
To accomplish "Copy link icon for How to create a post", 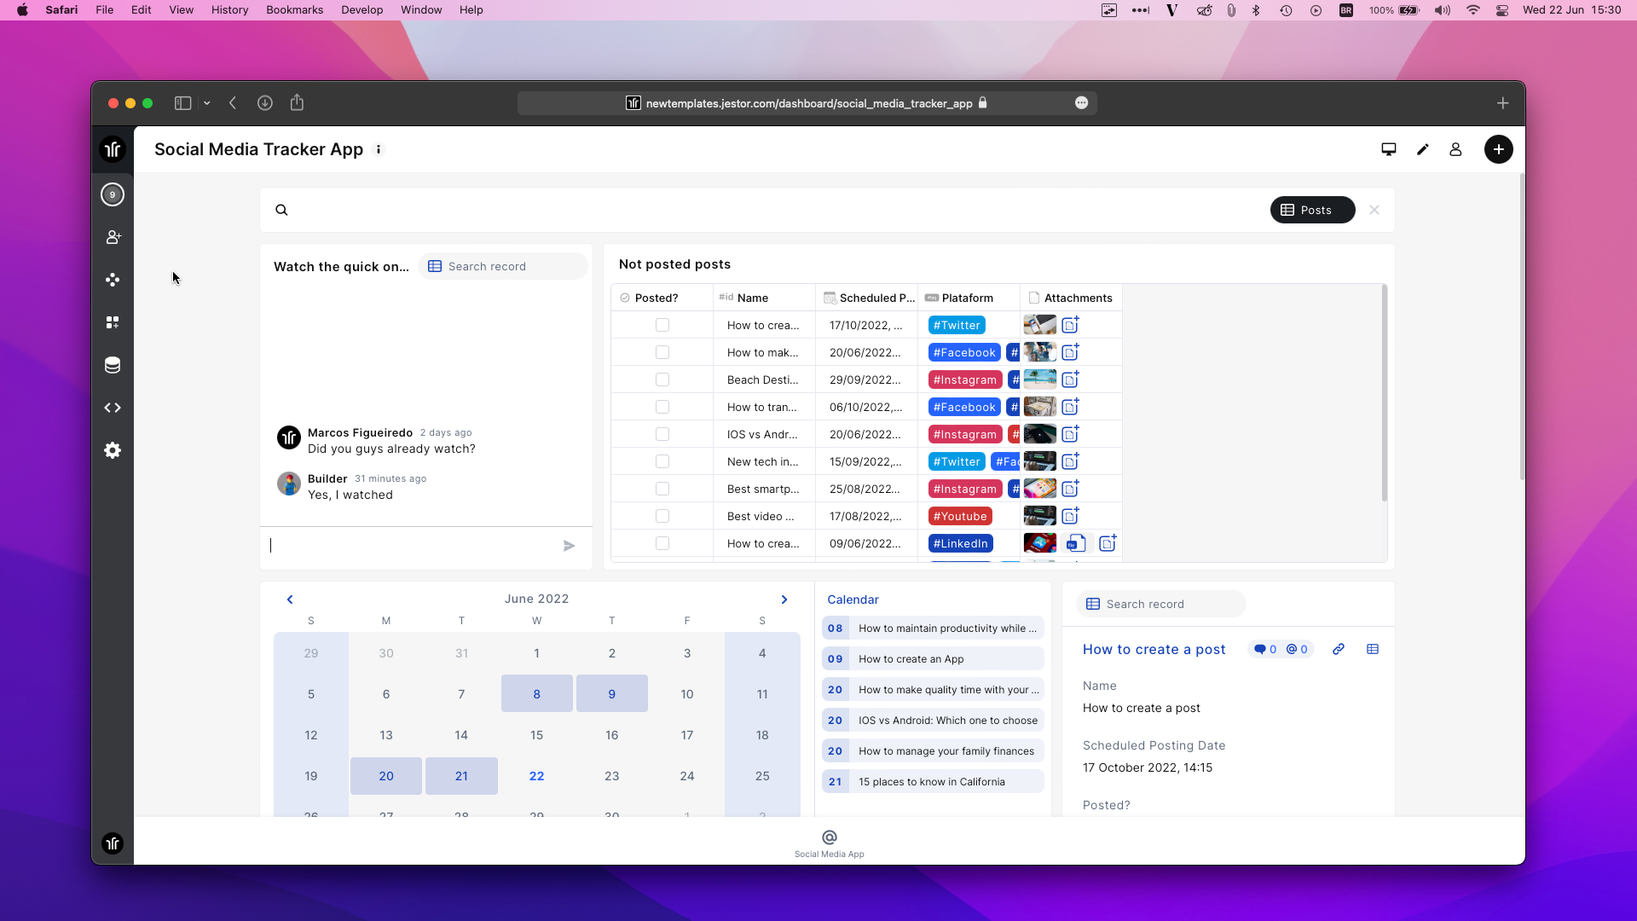I will pyautogui.click(x=1339, y=649).
